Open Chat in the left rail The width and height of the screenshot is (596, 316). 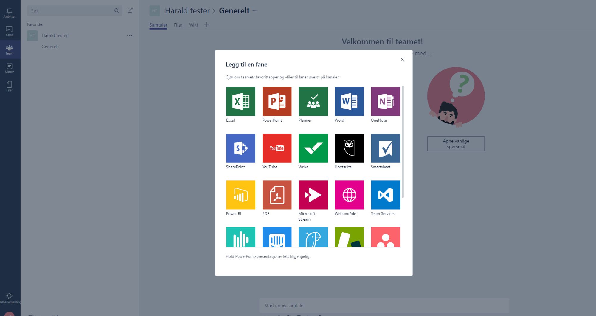tap(9, 31)
